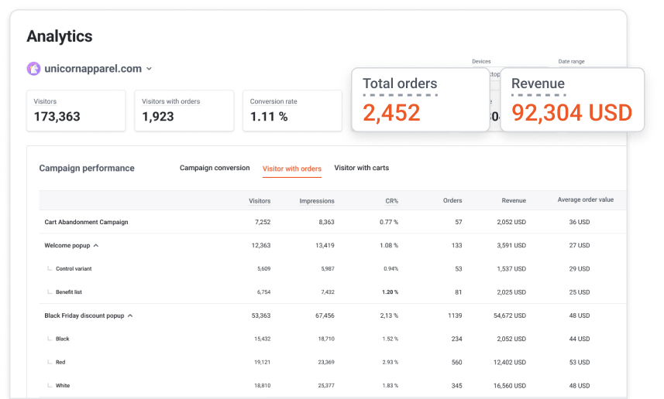Click the unicorn site logo icon

[34, 69]
